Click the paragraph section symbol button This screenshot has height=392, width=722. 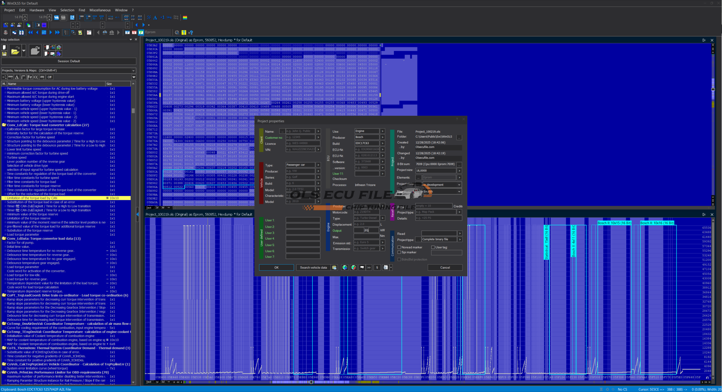[x=377, y=268]
